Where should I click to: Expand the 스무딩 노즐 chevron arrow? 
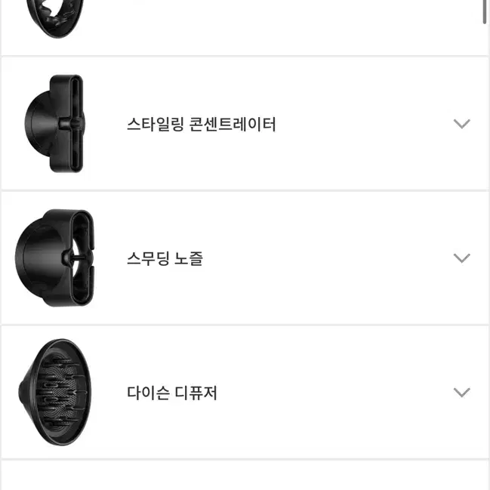pos(461,258)
